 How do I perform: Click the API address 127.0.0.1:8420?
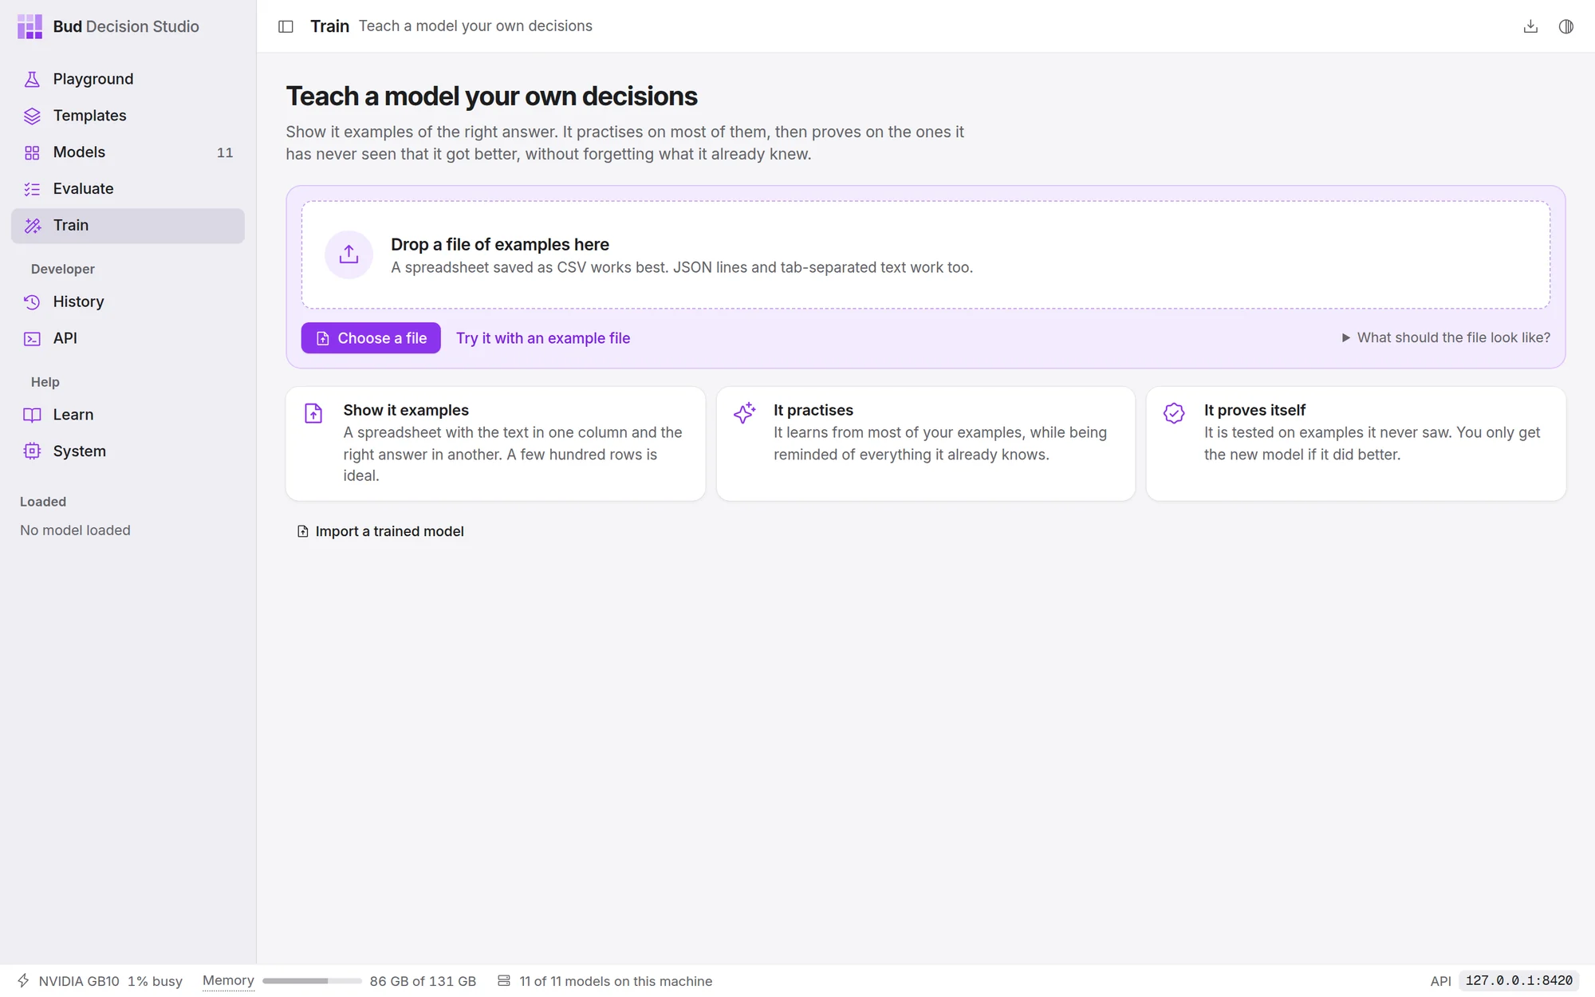[1519, 981]
